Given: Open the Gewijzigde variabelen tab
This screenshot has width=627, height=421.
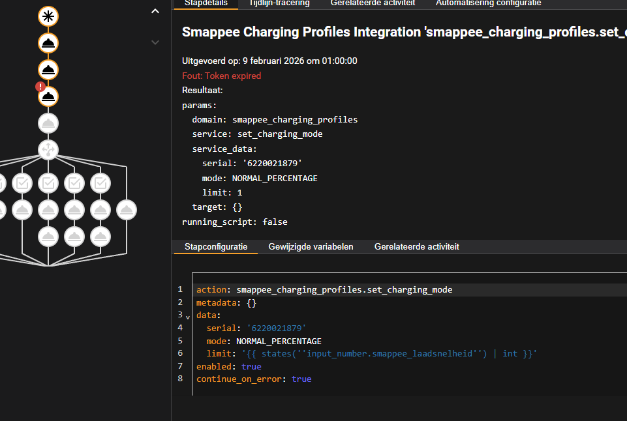Looking at the screenshot, I should coord(311,247).
